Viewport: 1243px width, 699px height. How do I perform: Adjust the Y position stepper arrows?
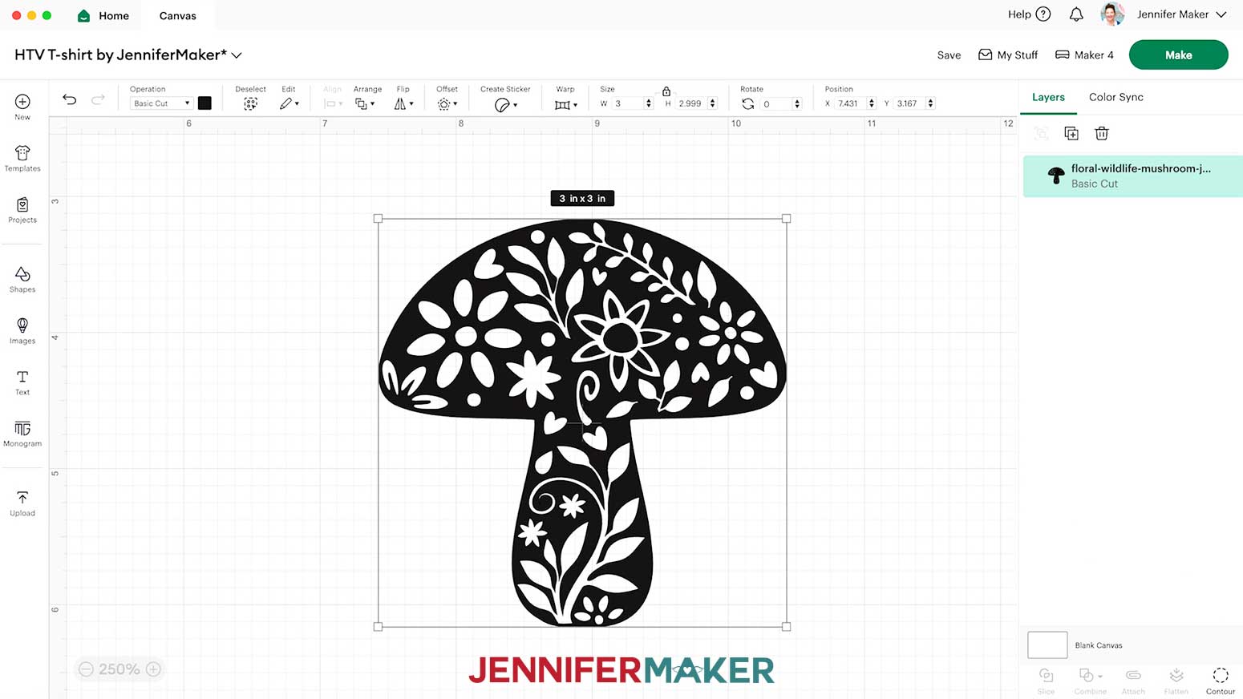coord(930,103)
